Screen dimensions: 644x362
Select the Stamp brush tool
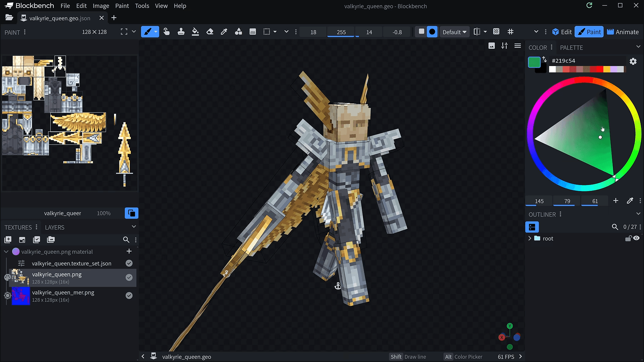[x=181, y=32]
